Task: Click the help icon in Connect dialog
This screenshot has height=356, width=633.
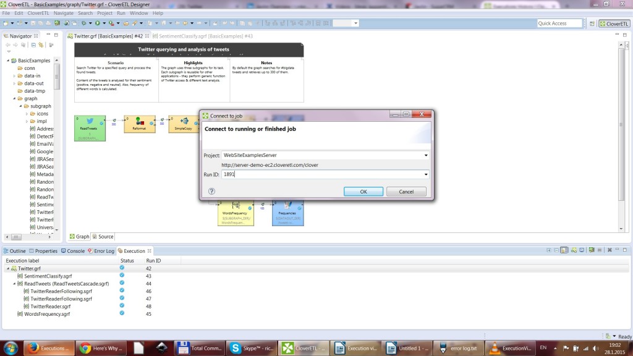Action: 212,191
